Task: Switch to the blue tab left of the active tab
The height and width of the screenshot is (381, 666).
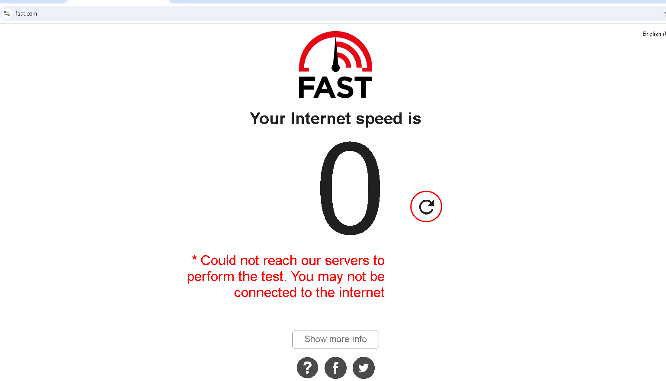Action: (x=32, y=1)
